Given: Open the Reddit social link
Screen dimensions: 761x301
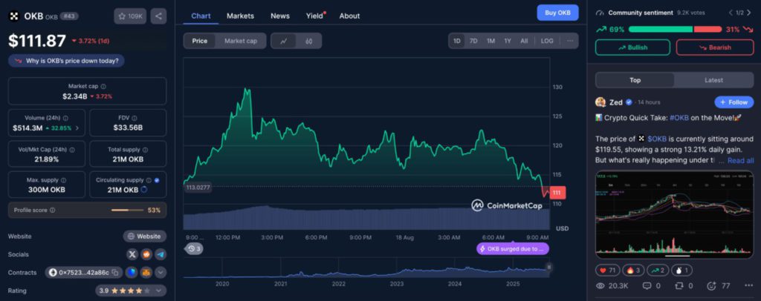Looking at the screenshot, I should (146, 254).
